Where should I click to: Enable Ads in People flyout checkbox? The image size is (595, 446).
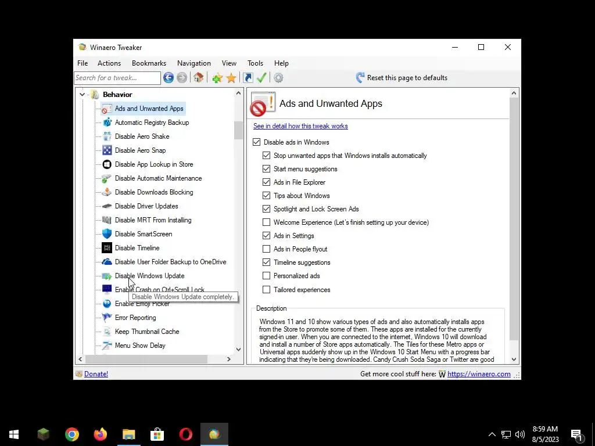(x=266, y=249)
